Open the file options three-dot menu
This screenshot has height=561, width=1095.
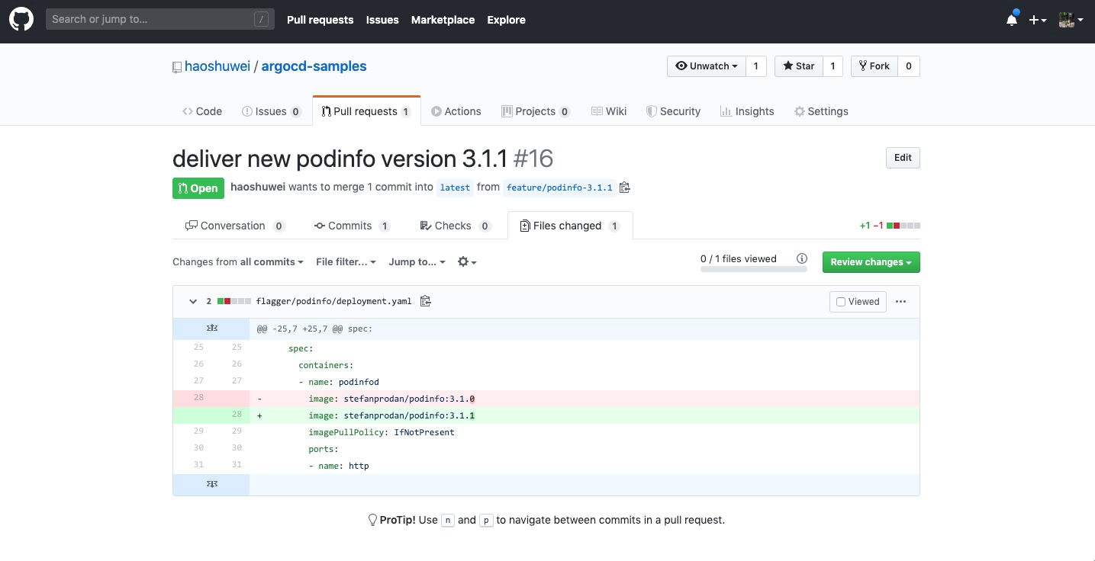point(901,302)
